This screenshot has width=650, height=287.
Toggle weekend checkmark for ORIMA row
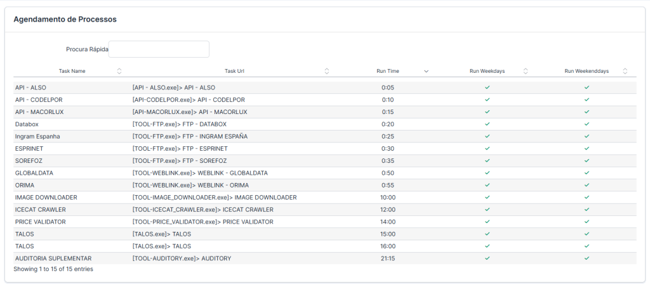587,185
